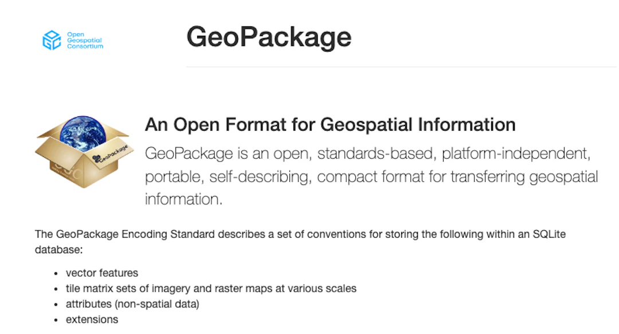The image size is (619, 334).
Task: Click the bullet before vector features
Action: [56, 273]
